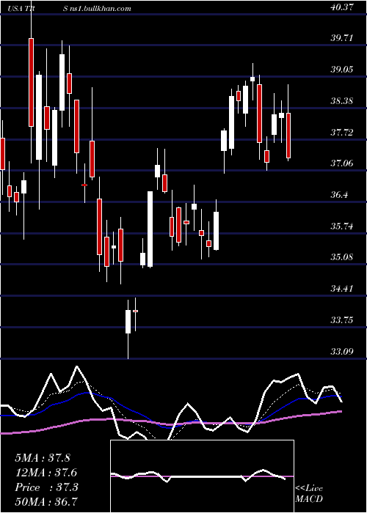Click the 40.37 price axis label
This screenshot has width=367, height=513.
pyautogui.click(x=341, y=7)
